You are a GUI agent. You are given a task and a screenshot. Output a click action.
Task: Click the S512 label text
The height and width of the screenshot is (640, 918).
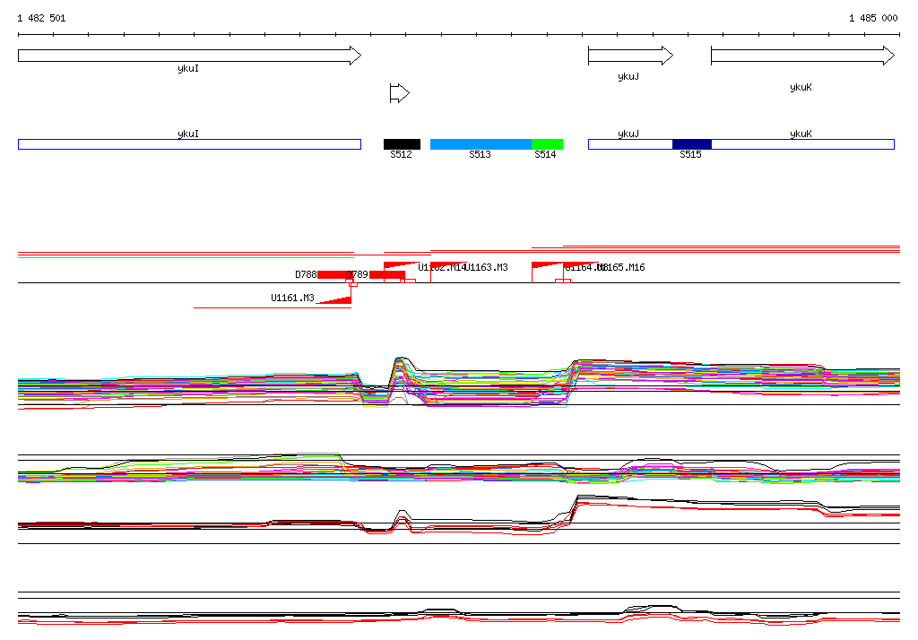401,154
